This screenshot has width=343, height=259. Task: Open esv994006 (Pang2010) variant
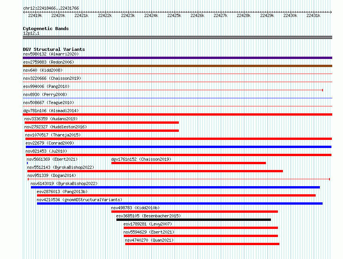(x=46, y=86)
